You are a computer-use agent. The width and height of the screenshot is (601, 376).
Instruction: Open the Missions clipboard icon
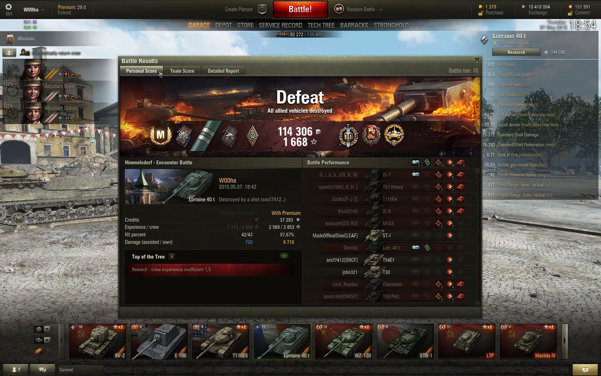tap(10, 38)
